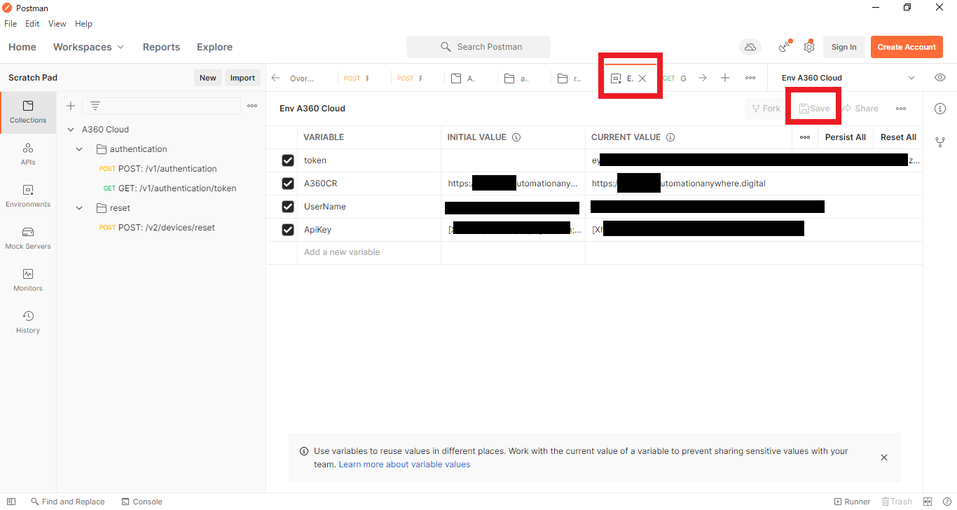The height and width of the screenshot is (510, 957).
Task: Select POST: /v2/devices/reset request
Action: 157,228
